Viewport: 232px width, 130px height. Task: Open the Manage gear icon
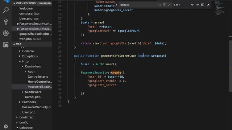[x=6, y=126]
